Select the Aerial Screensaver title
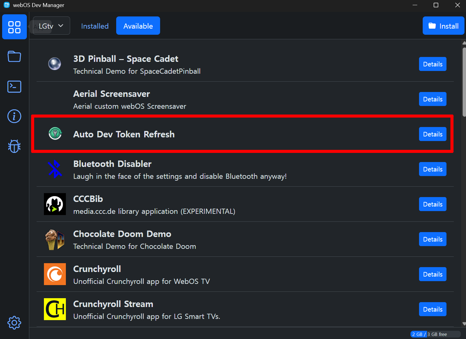The height and width of the screenshot is (339, 466). click(112, 94)
